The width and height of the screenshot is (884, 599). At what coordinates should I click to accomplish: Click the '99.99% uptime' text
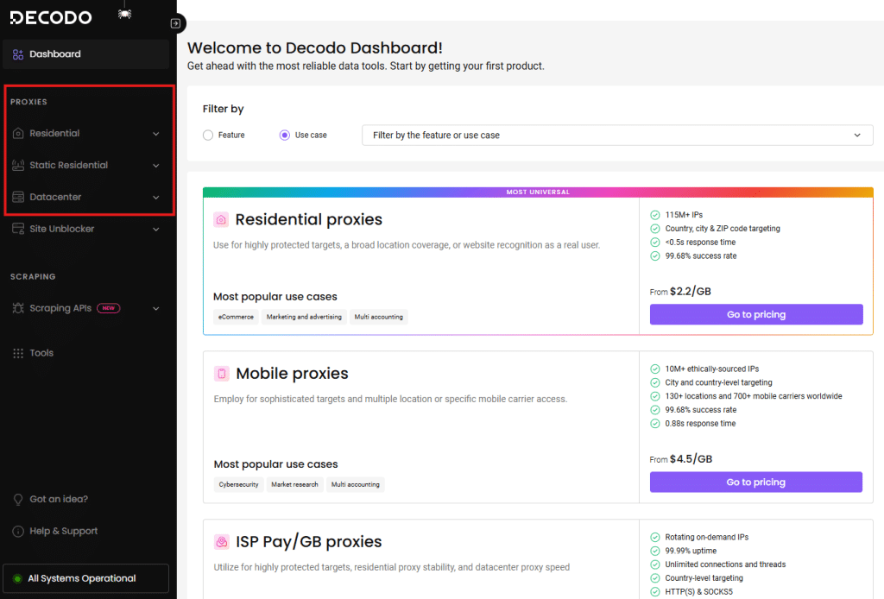[691, 552]
